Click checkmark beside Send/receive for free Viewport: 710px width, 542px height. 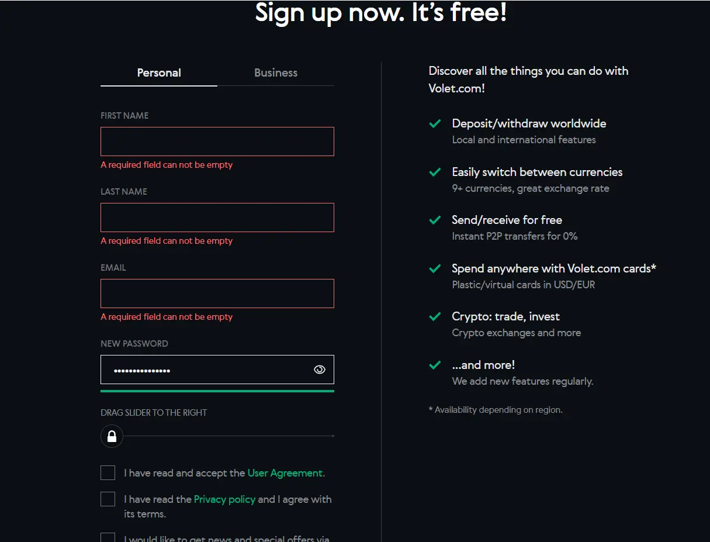435,220
